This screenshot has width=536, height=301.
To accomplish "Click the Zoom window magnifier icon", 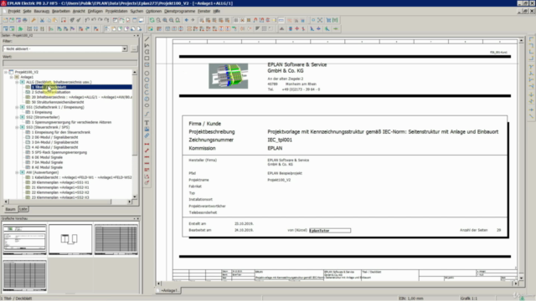I will coord(158,20).
